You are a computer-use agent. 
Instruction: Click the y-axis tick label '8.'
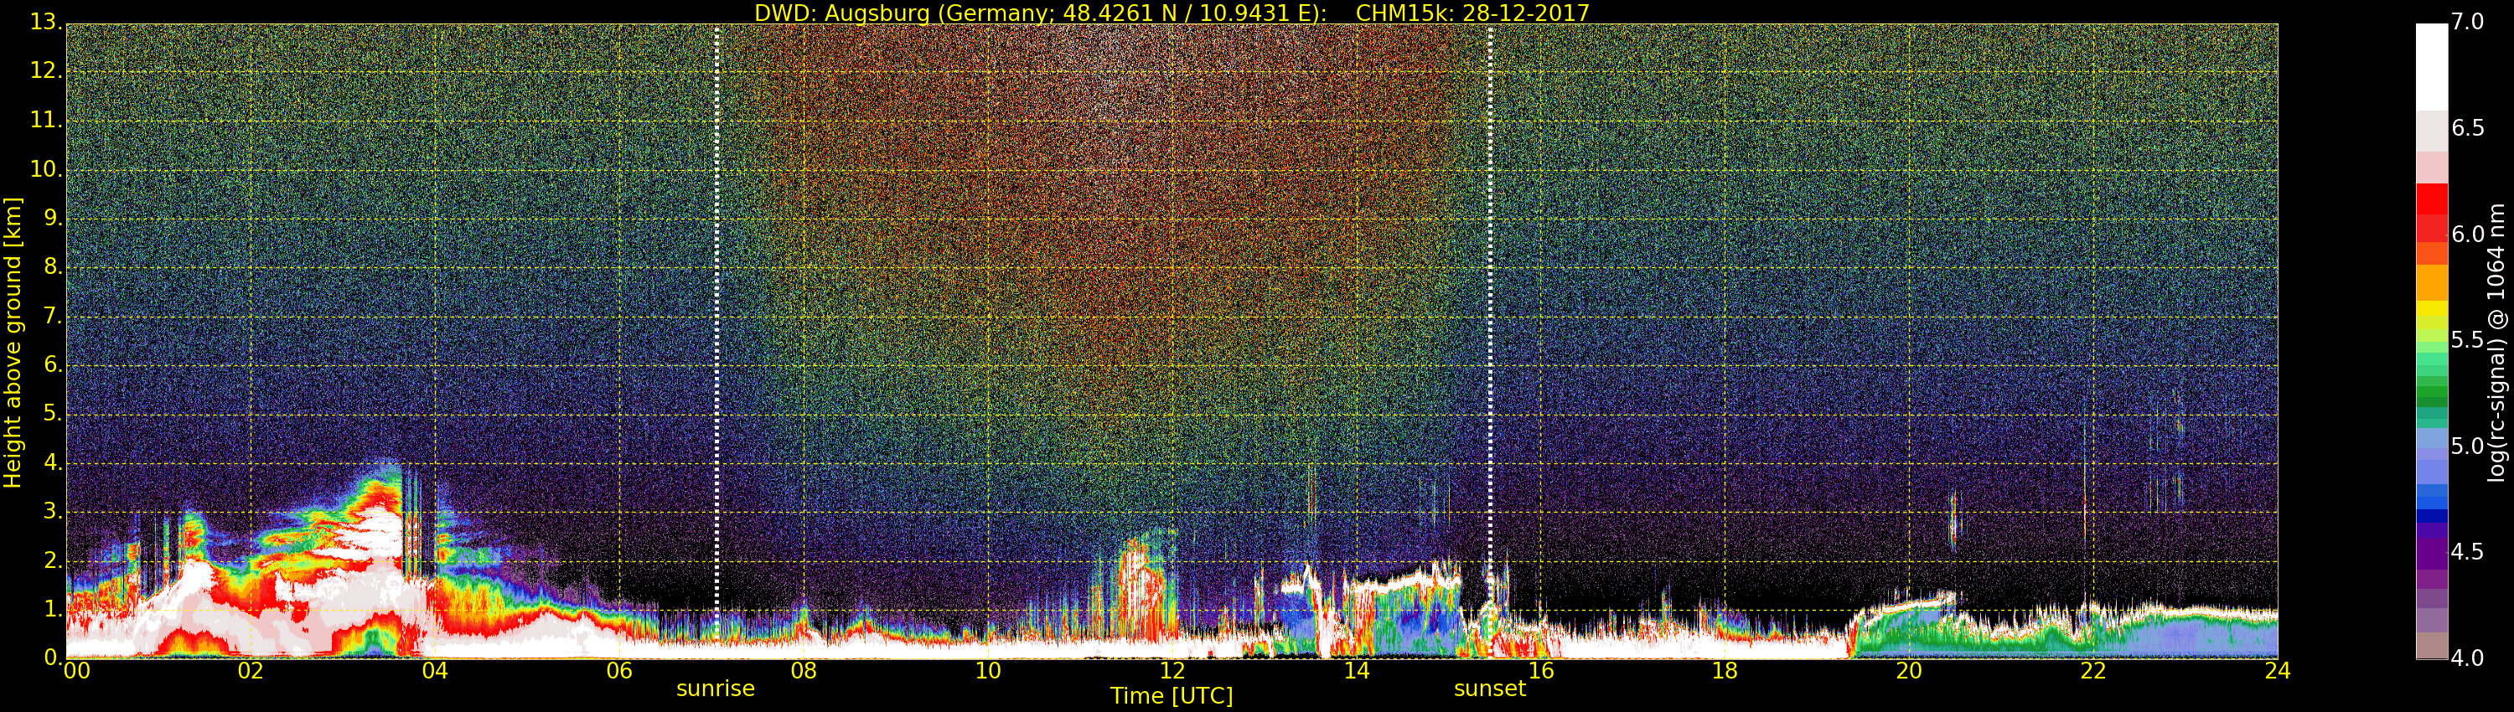53,266
